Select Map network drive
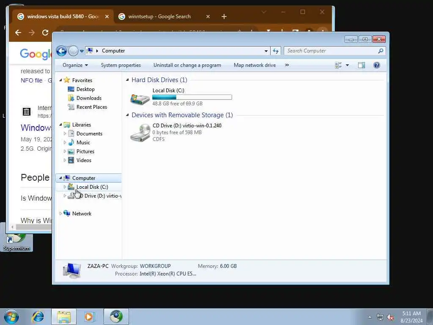This screenshot has width=433, height=325. [x=255, y=65]
